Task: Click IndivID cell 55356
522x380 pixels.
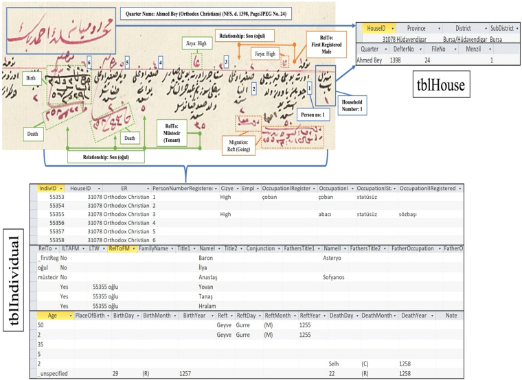Action: [56, 223]
